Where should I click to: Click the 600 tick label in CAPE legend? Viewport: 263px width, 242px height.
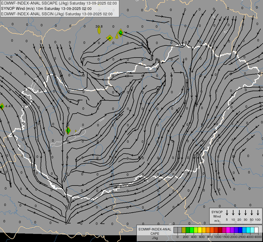click(202, 237)
